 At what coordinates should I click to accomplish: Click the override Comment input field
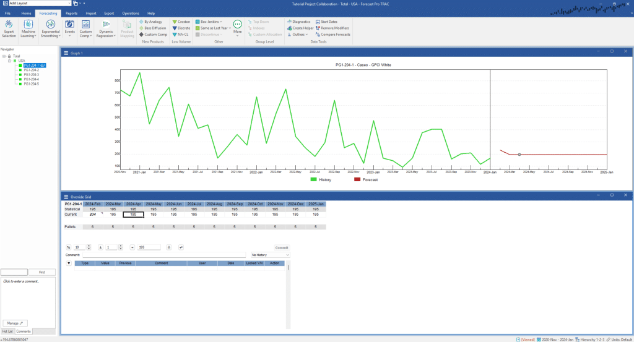pos(164,255)
